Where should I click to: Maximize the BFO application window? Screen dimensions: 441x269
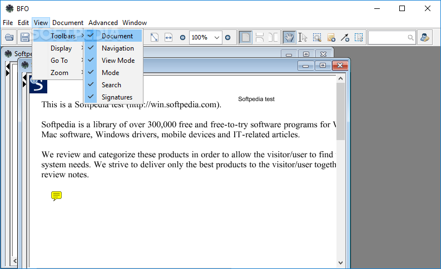[x=402, y=8]
